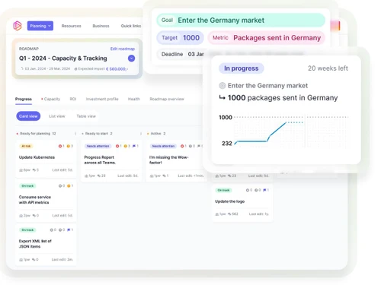This screenshot has height=285, width=381.
Task: Click the At risk badge on Update Kubernetes
Action: 26,146
